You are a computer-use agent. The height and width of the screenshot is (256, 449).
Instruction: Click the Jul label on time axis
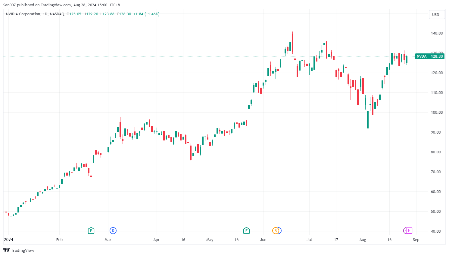309,239
